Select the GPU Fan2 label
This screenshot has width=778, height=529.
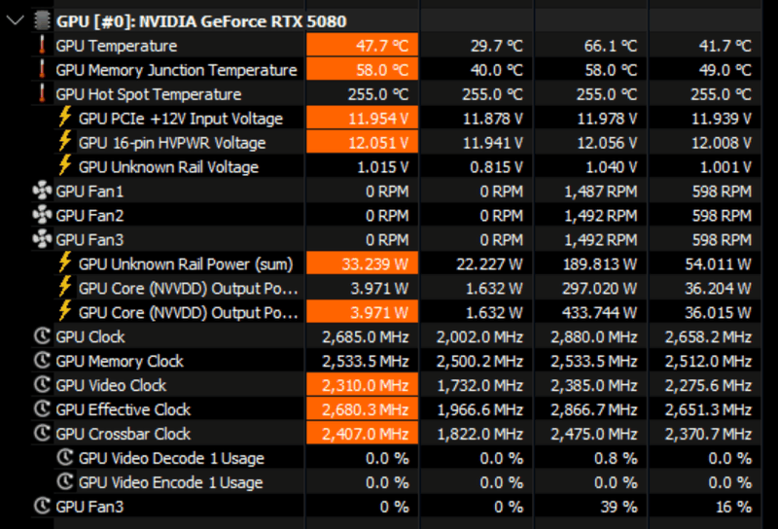89,216
